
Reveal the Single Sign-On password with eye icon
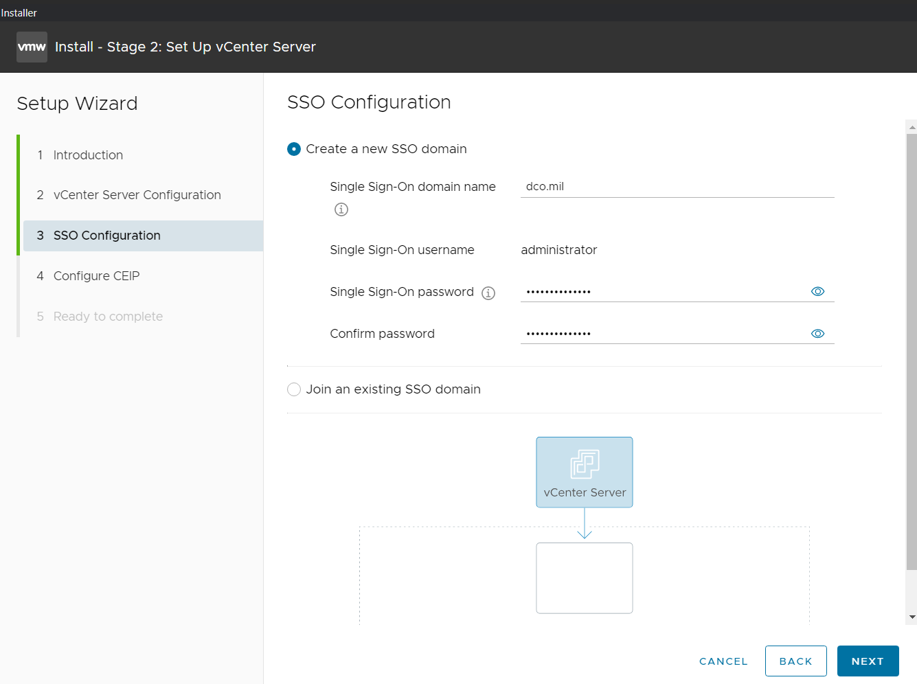tap(817, 291)
